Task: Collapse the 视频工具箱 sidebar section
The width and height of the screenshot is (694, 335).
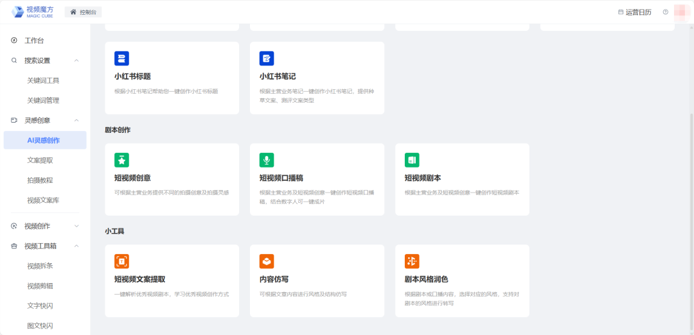Action: click(x=76, y=246)
